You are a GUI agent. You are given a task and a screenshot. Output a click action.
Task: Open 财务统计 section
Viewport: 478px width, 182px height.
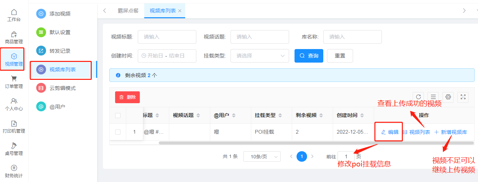coord(14,172)
